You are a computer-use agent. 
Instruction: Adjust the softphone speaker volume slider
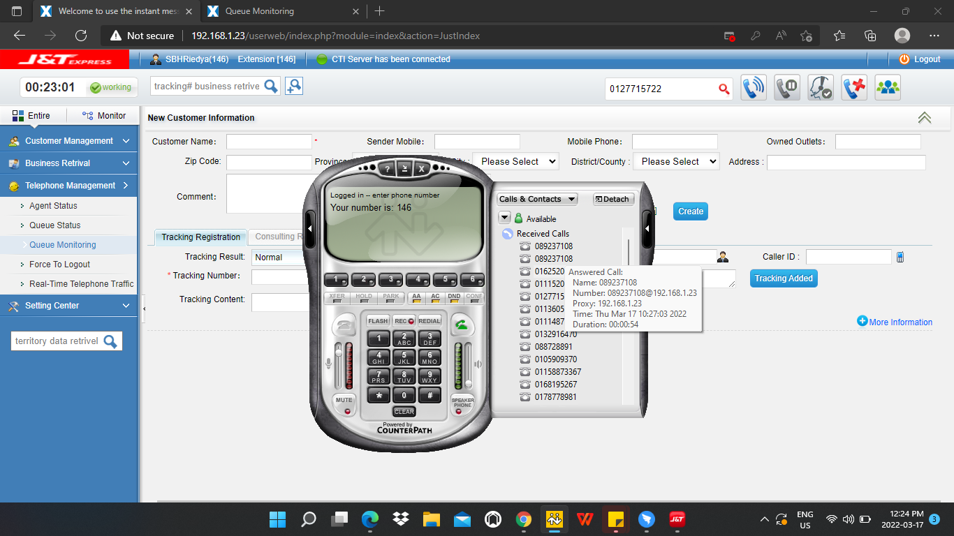468,366
